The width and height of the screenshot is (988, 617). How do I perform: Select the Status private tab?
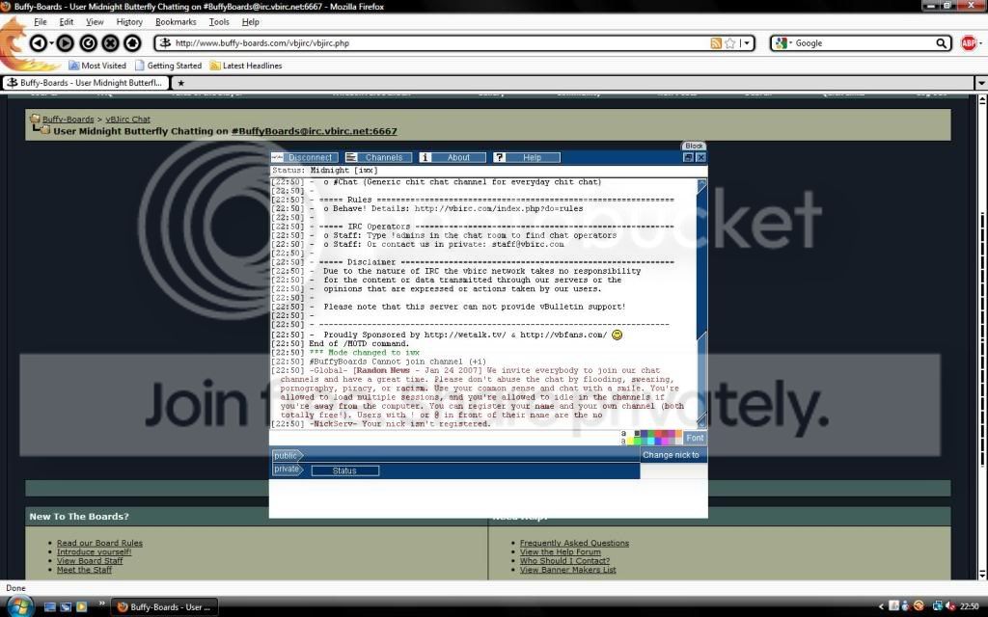[x=345, y=470]
